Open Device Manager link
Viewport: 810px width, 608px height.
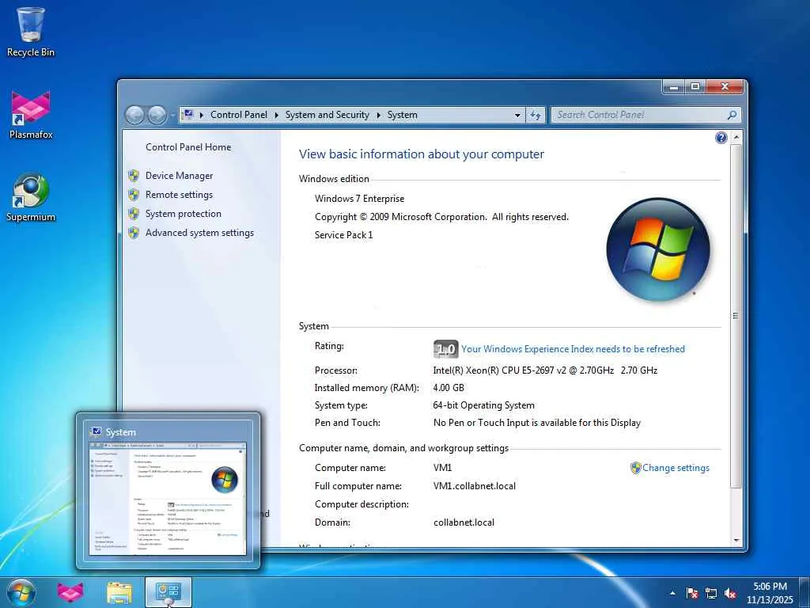click(x=179, y=176)
